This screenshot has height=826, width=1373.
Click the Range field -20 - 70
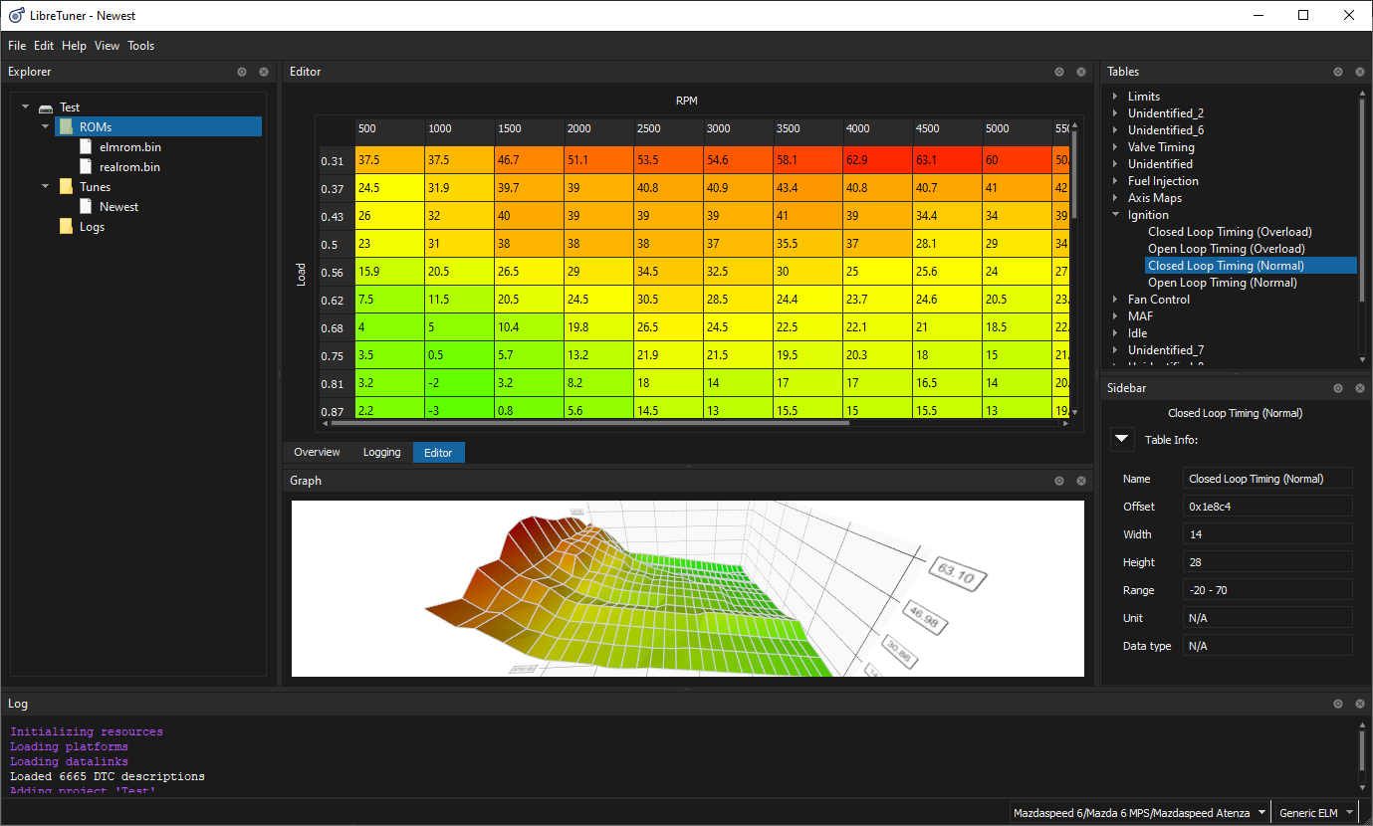(1267, 590)
